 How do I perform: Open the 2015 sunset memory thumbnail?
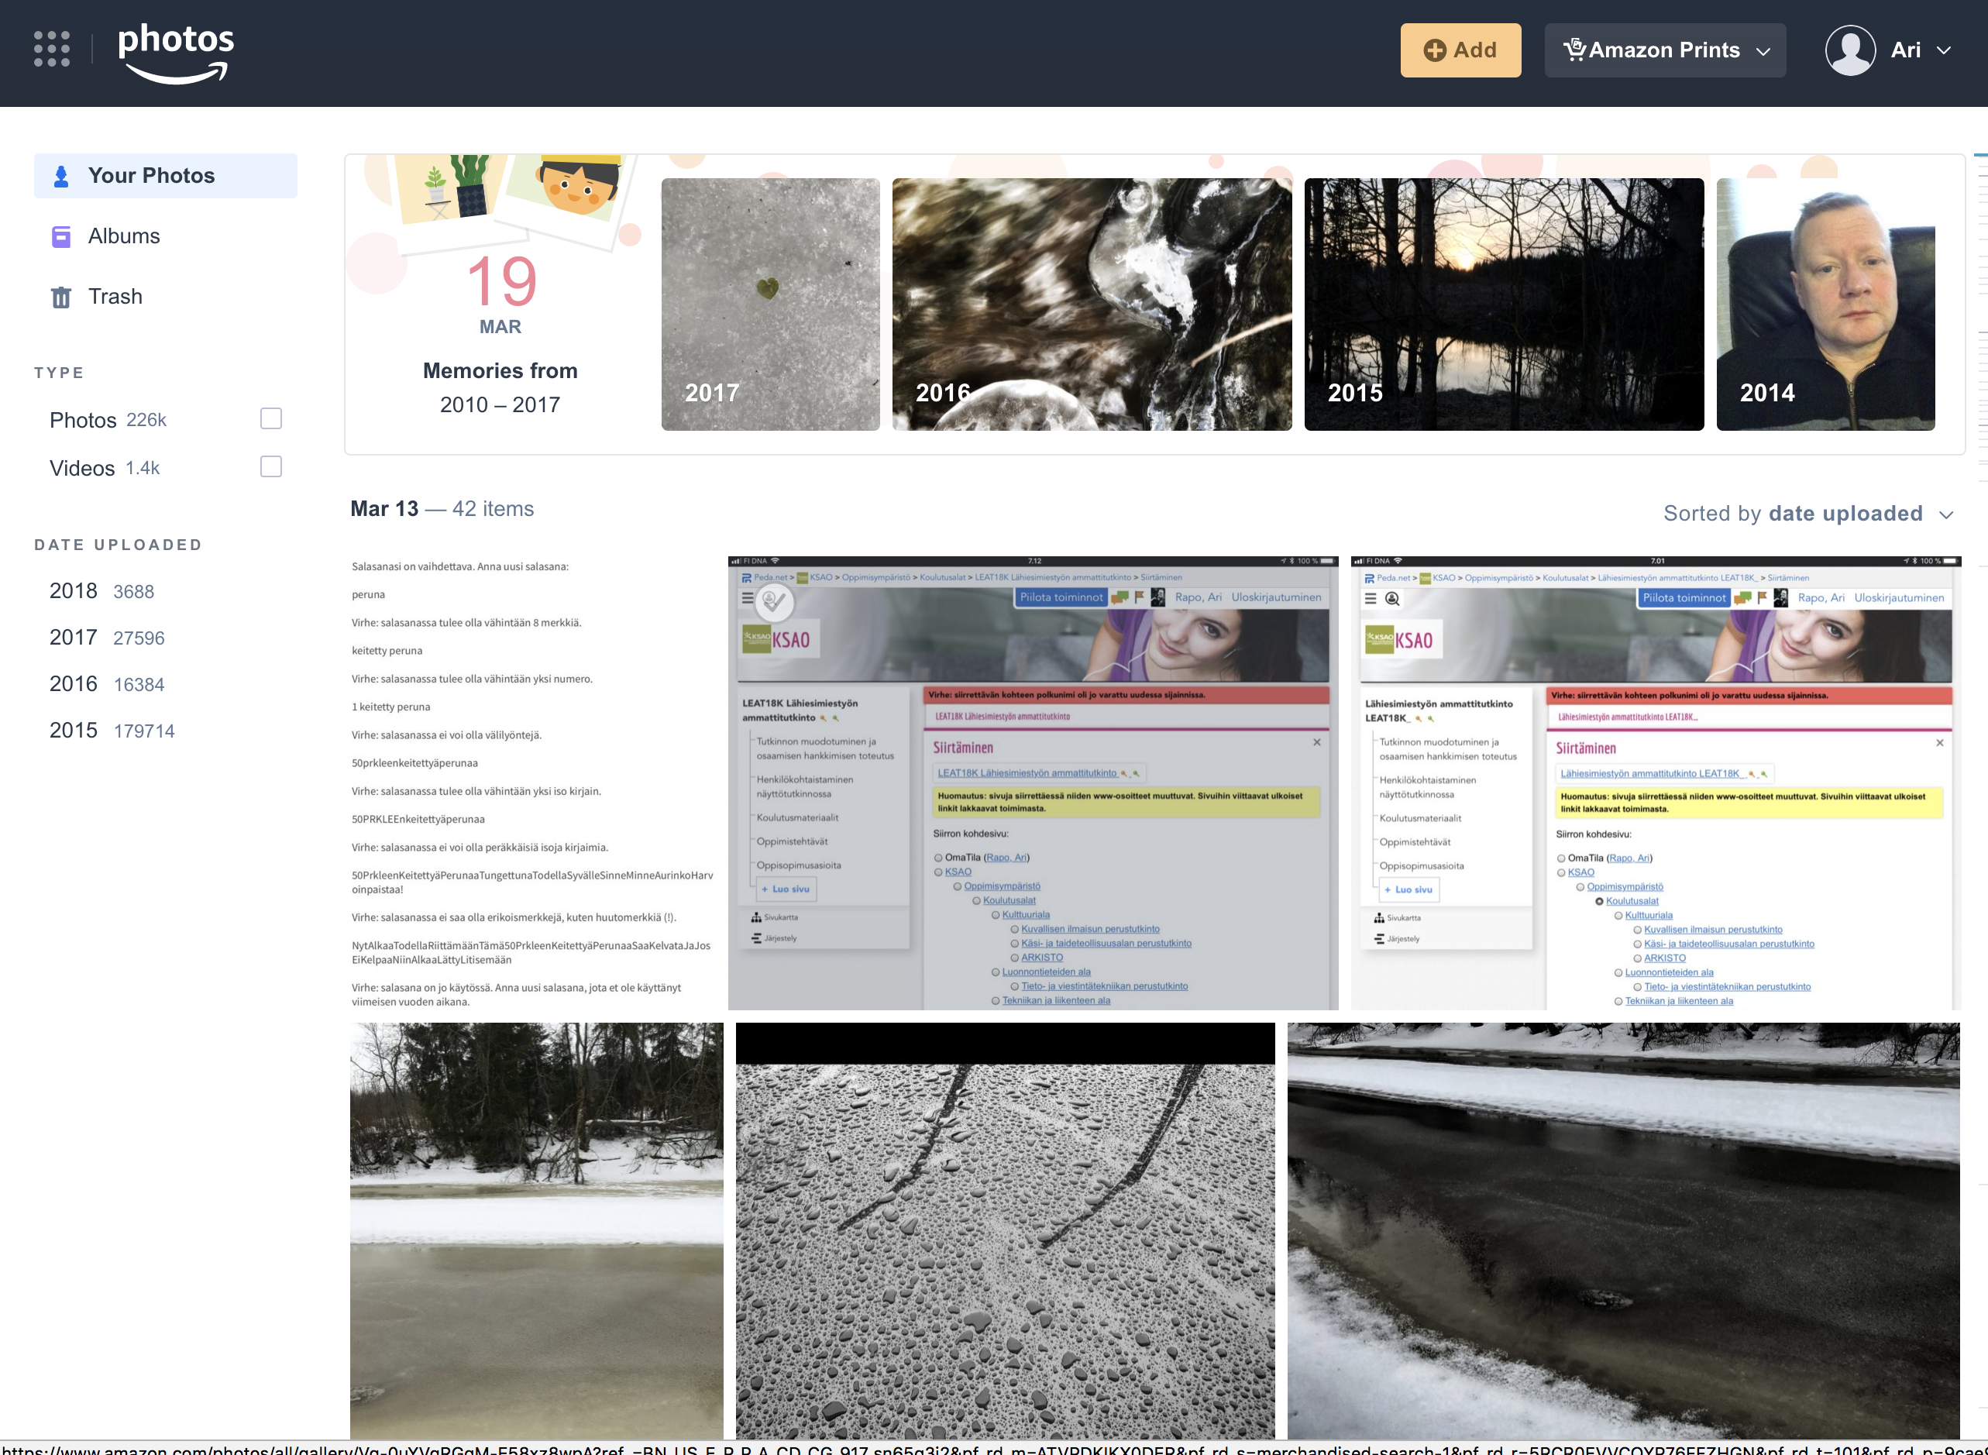click(1504, 304)
